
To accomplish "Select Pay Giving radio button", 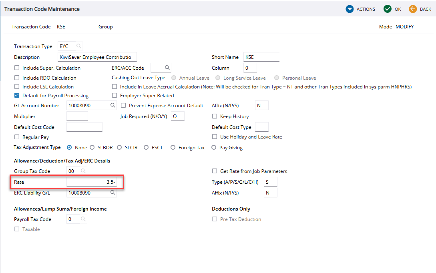I will click(x=214, y=148).
